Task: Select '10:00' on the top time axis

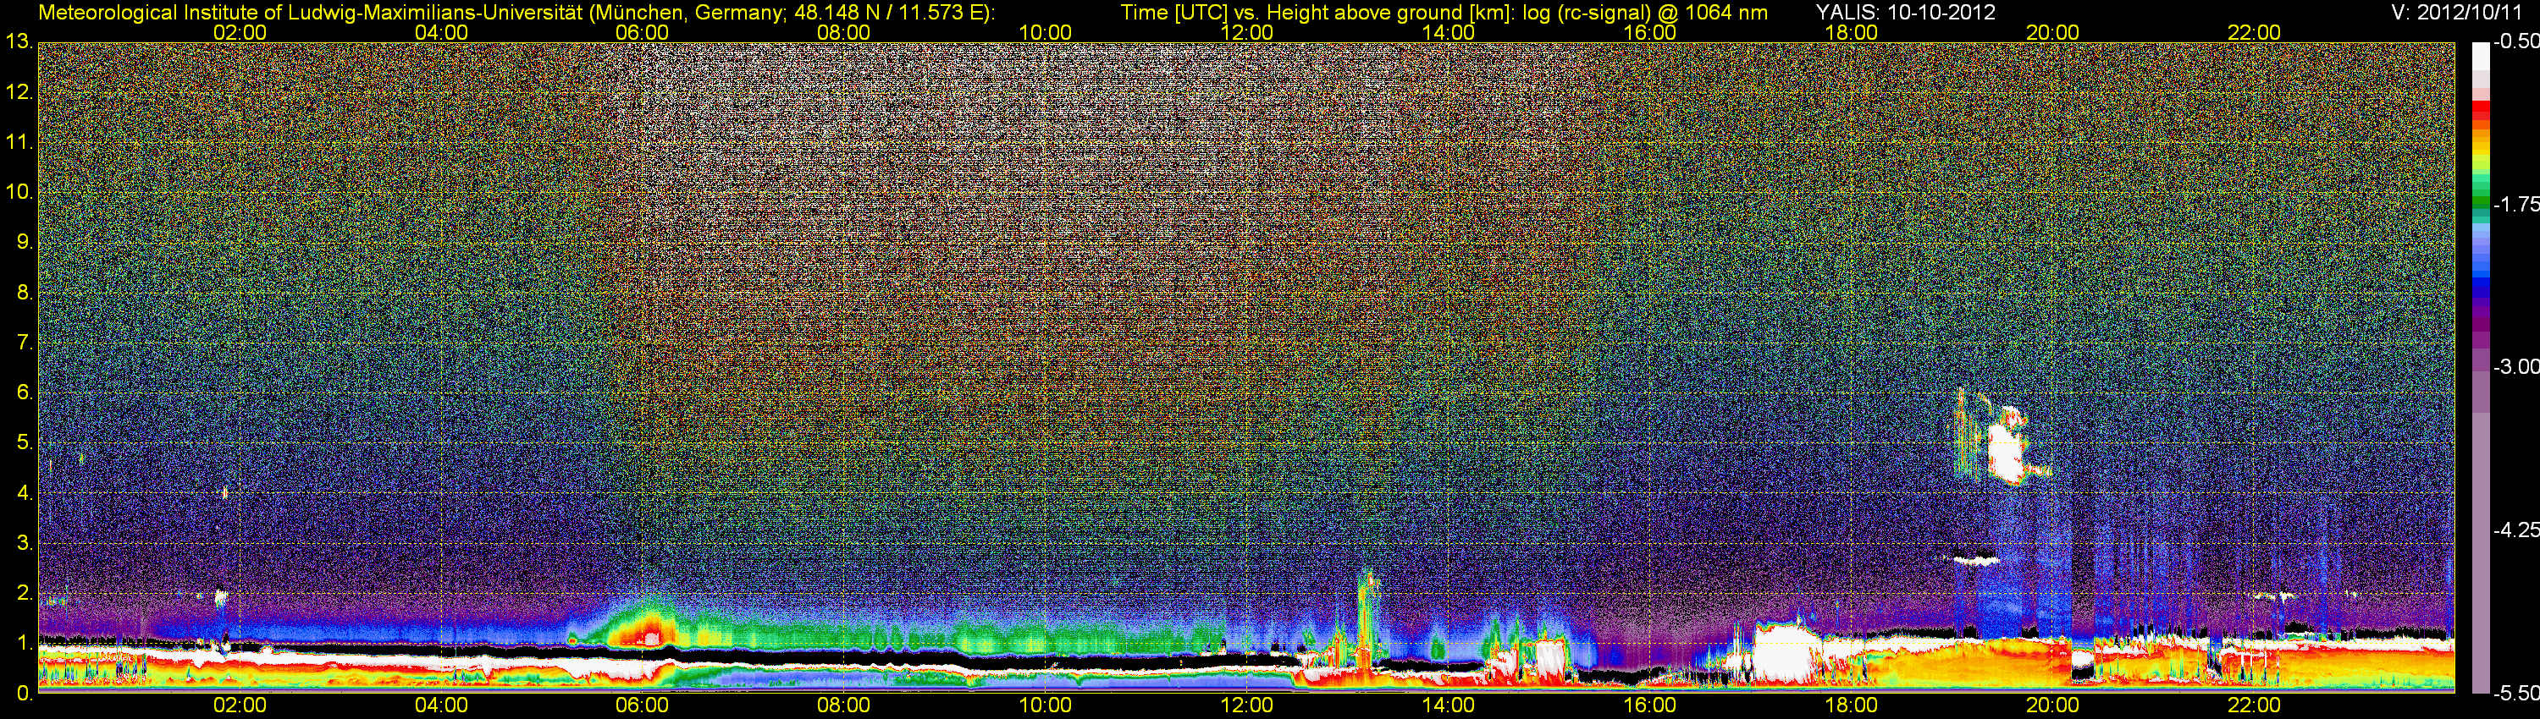Action: [x=1045, y=32]
